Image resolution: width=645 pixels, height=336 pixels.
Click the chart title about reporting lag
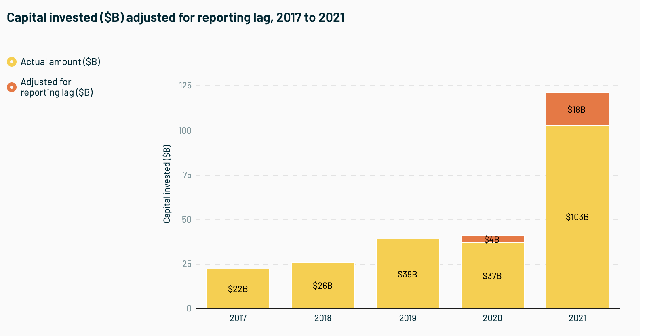176,18
